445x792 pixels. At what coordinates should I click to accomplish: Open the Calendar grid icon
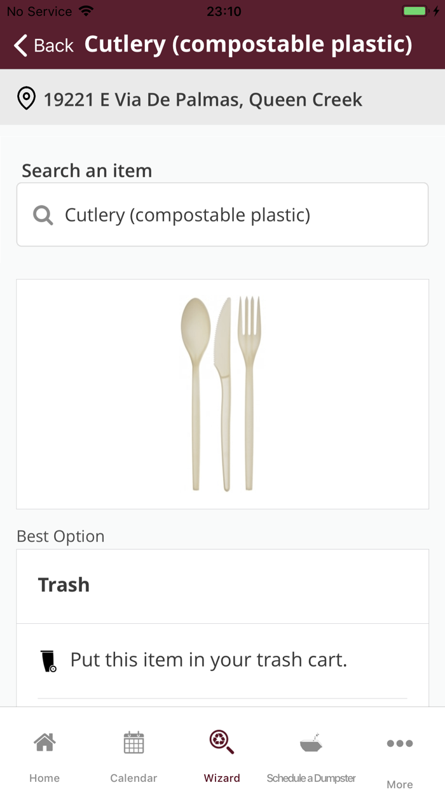tap(133, 742)
